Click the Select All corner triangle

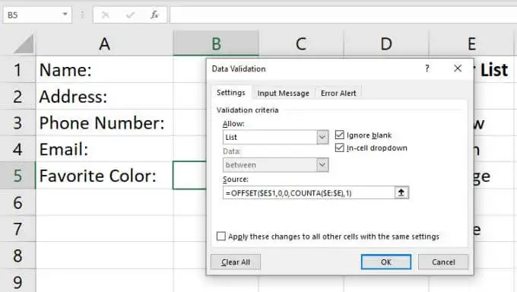pyautogui.click(x=24, y=44)
